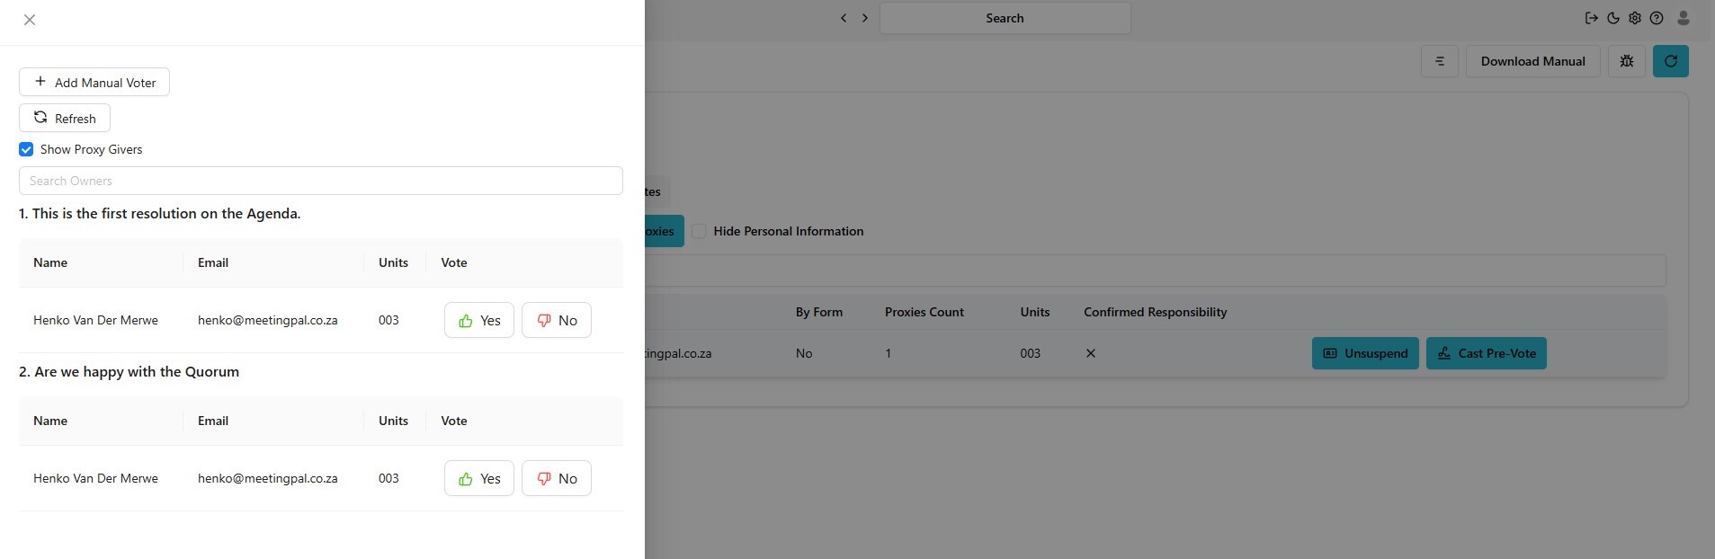
Task: Click Add Manual Voter button
Action: (94, 83)
